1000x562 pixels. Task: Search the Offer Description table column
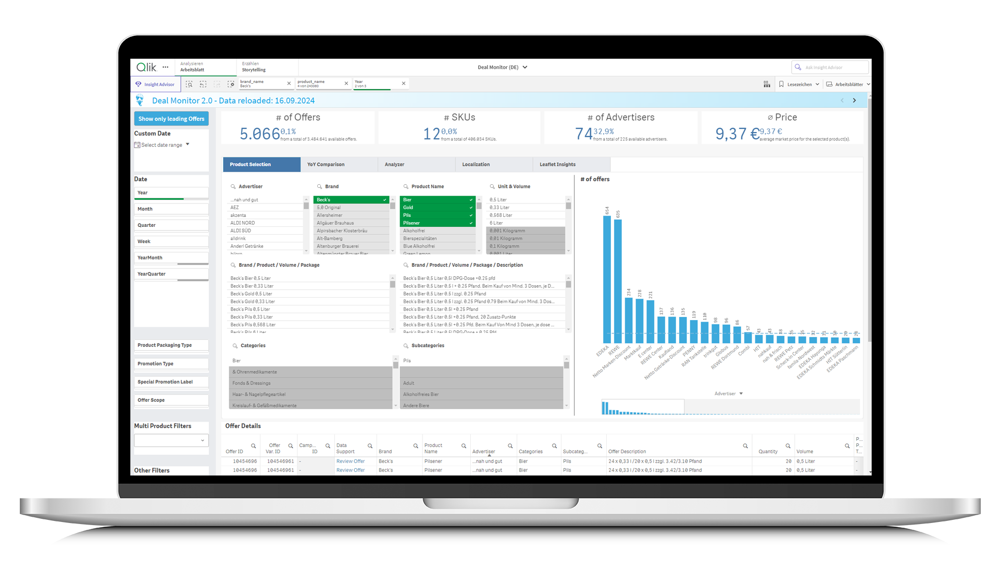(x=745, y=446)
